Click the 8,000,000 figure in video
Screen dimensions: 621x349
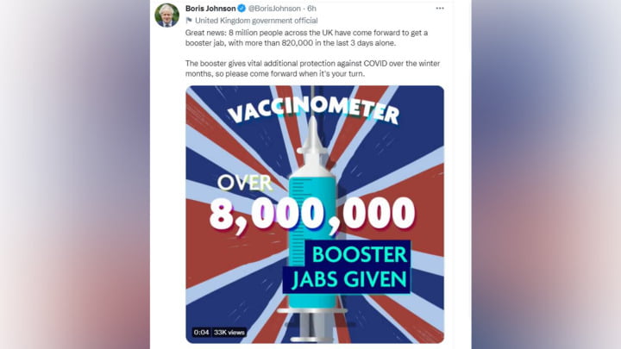click(312, 214)
